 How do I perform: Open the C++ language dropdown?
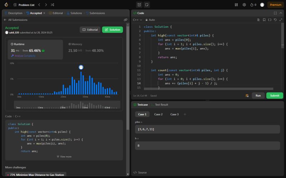pyautogui.click(x=137, y=20)
